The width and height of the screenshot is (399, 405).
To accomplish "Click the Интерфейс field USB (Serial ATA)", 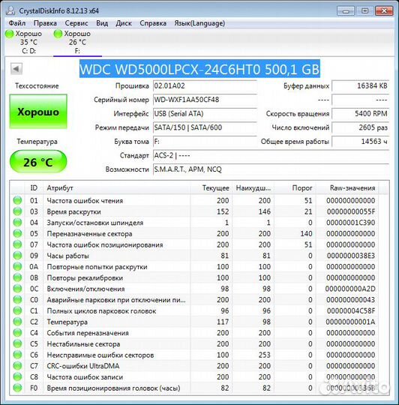I will click(205, 114).
